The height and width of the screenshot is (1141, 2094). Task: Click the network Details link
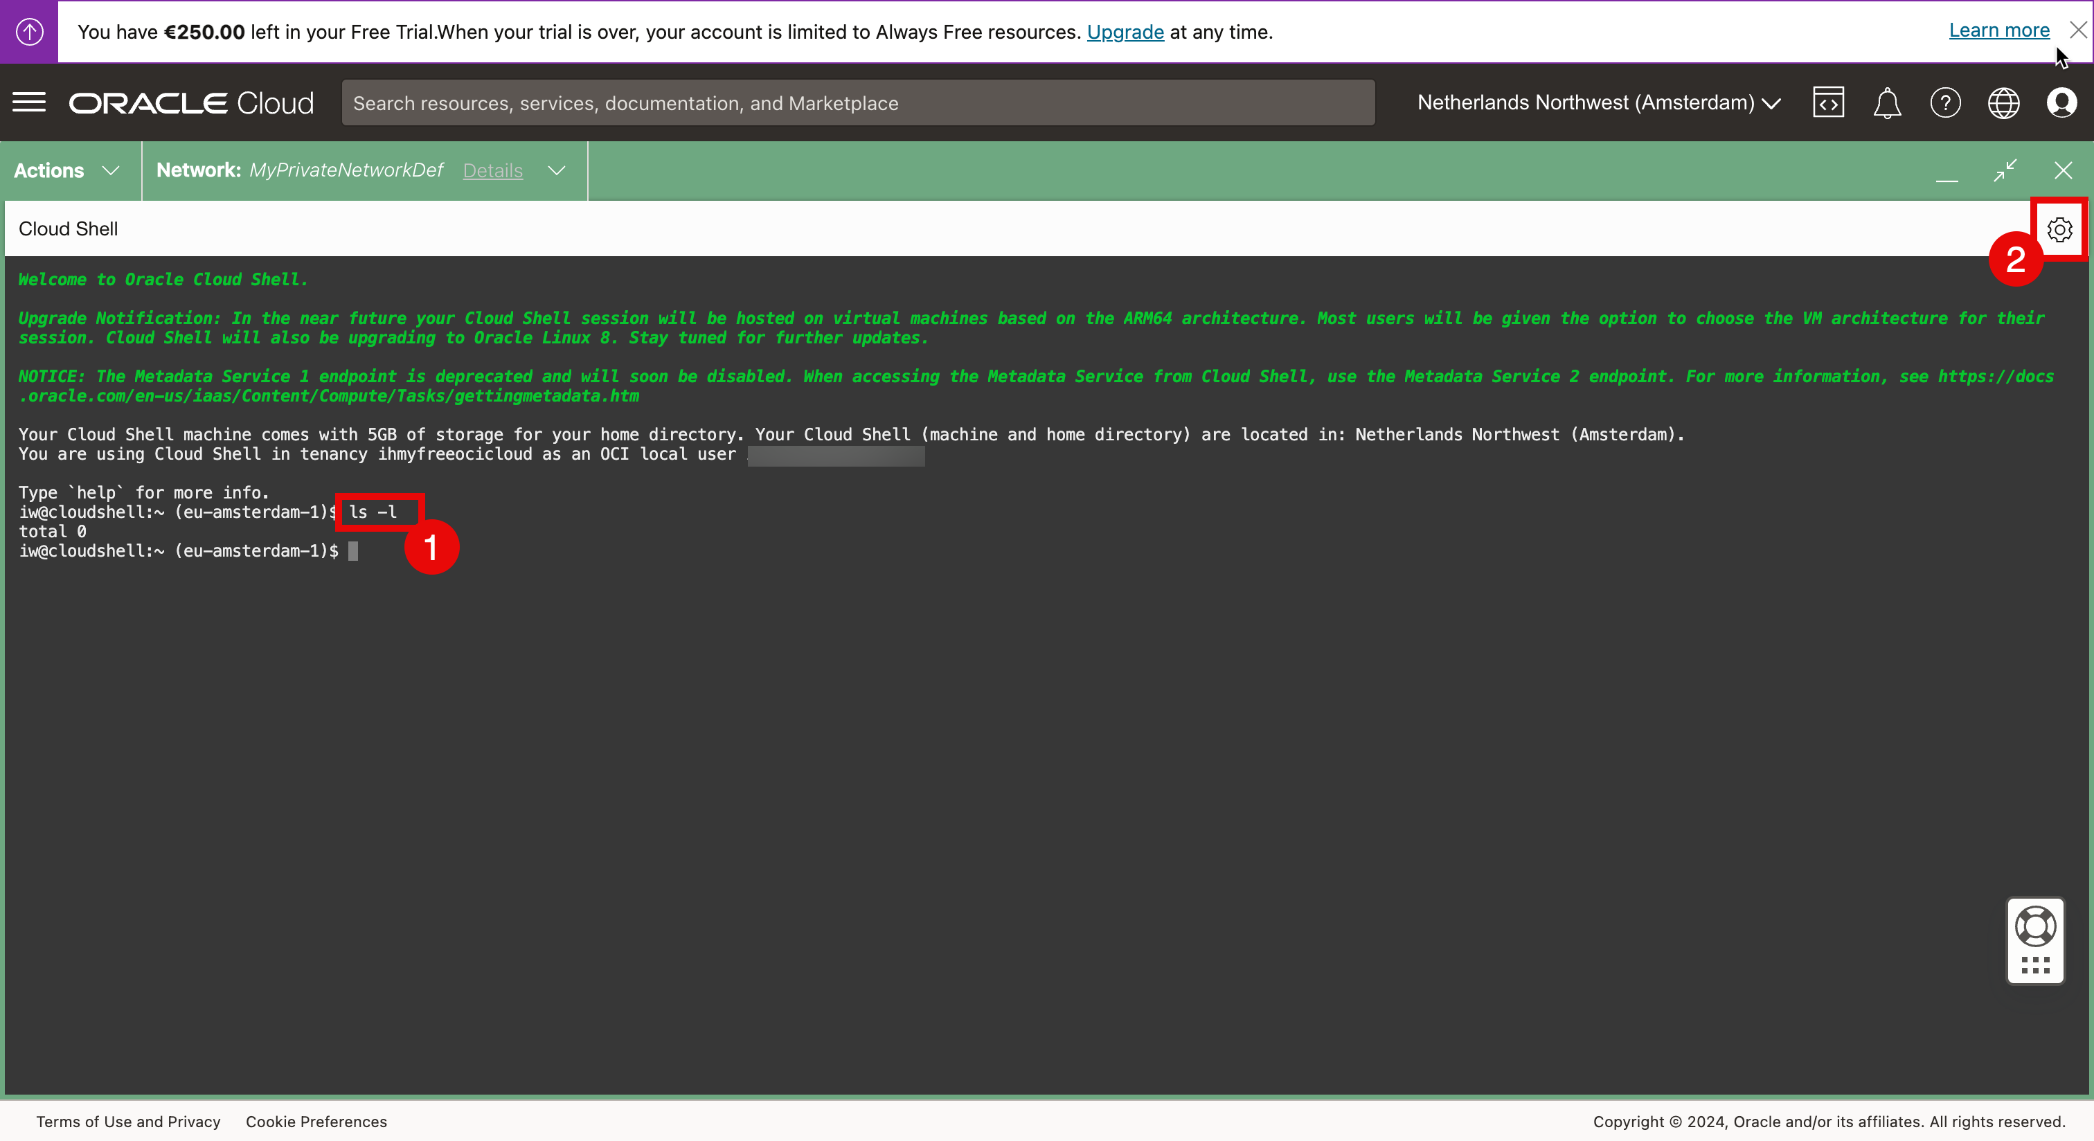tap(492, 170)
